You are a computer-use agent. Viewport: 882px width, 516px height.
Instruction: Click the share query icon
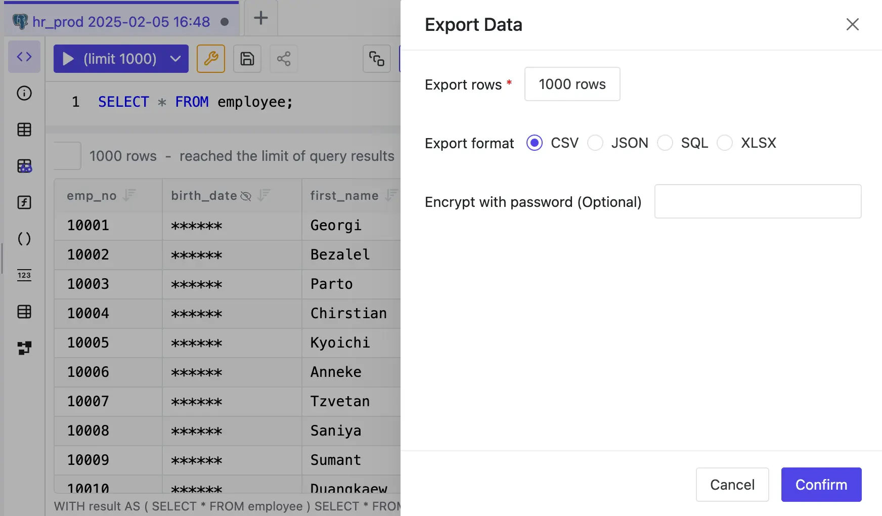click(284, 59)
